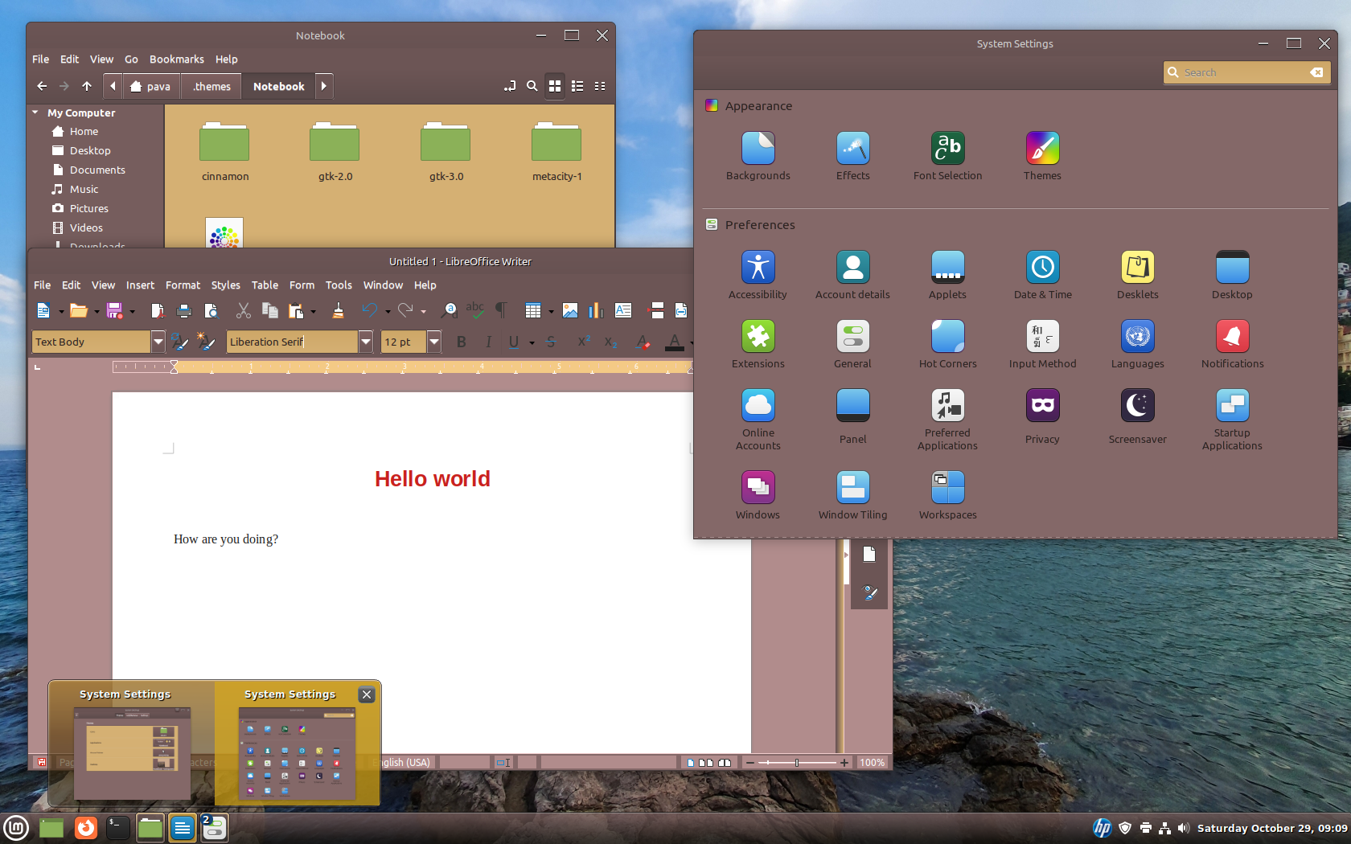Open font size dropdown 12 pt
Image resolution: width=1351 pixels, height=844 pixels.
coord(434,342)
